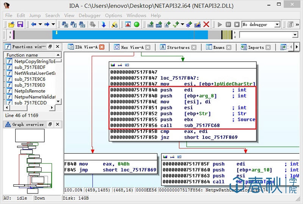Open the File menu
This screenshot has width=303, height=204.
tap(9, 15)
